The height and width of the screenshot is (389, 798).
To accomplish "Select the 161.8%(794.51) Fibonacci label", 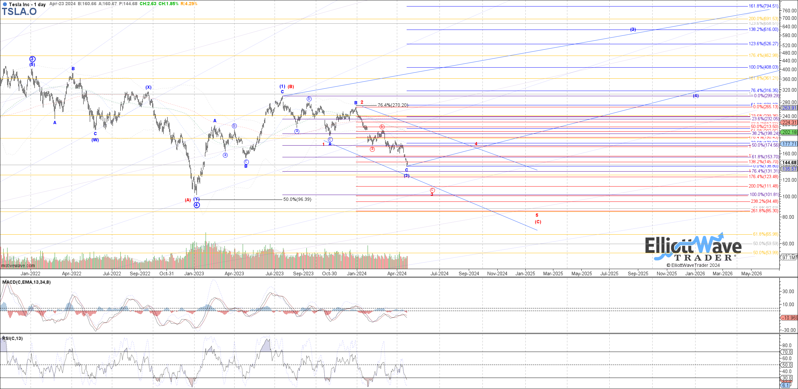I will pos(763,6).
